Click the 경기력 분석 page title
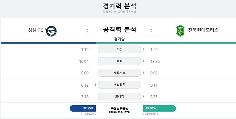 [119, 6]
